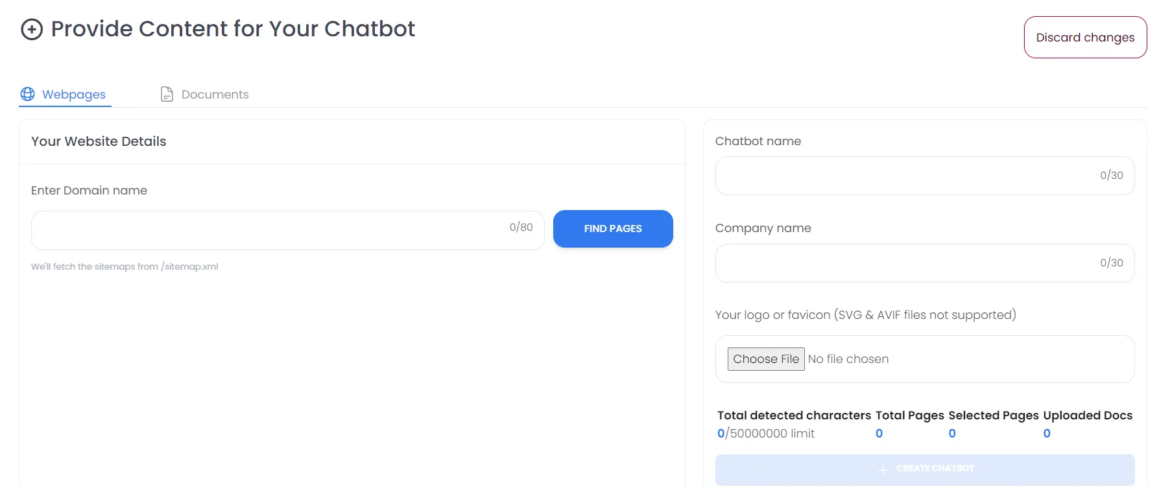Click the Choose File button for logo
1159x492 pixels.
[x=765, y=359]
